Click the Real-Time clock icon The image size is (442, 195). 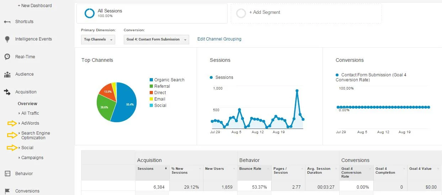click(7, 57)
